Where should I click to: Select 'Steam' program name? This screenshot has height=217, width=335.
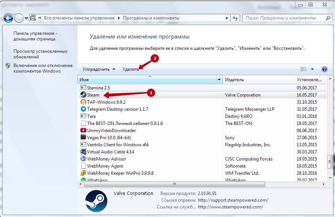click(x=93, y=95)
